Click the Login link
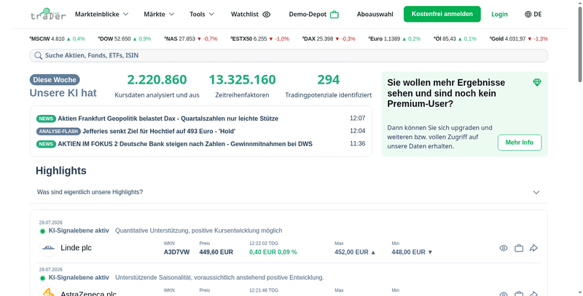This screenshot has height=296, width=583. click(499, 15)
